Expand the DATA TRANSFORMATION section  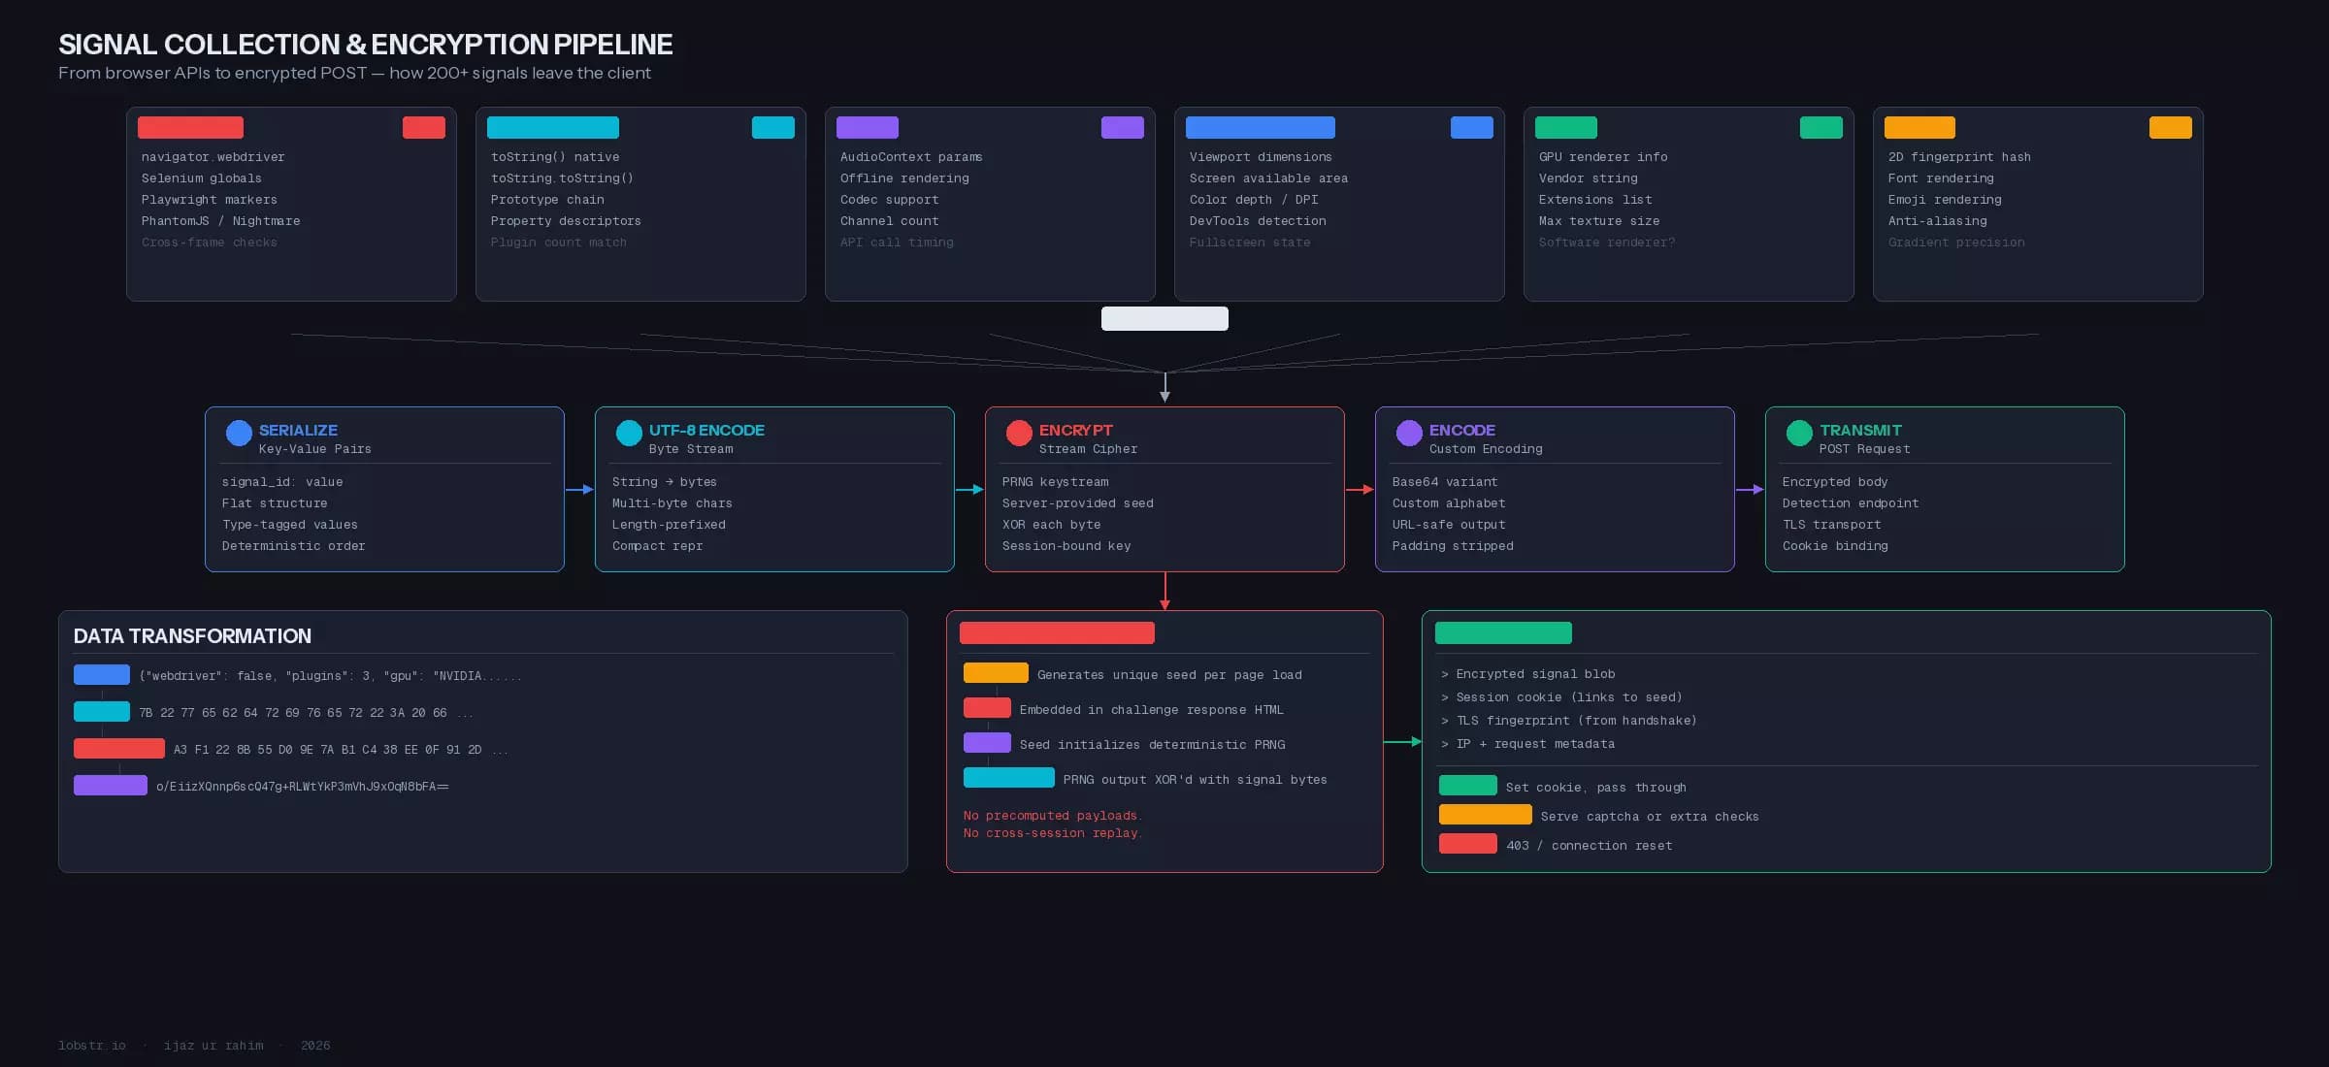(483, 741)
